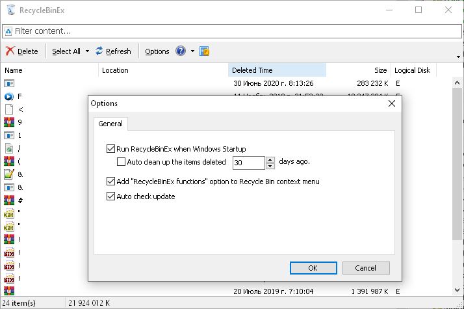Click the Refresh toolbar button
464x309 pixels.
click(113, 51)
